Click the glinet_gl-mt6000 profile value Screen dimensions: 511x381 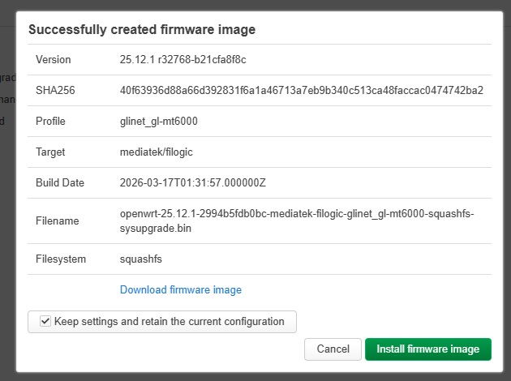159,121
